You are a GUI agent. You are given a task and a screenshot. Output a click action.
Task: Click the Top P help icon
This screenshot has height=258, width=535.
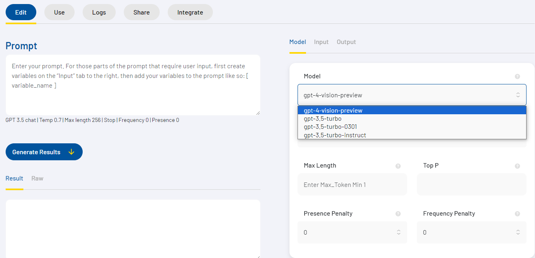pyautogui.click(x=517, y=166)
